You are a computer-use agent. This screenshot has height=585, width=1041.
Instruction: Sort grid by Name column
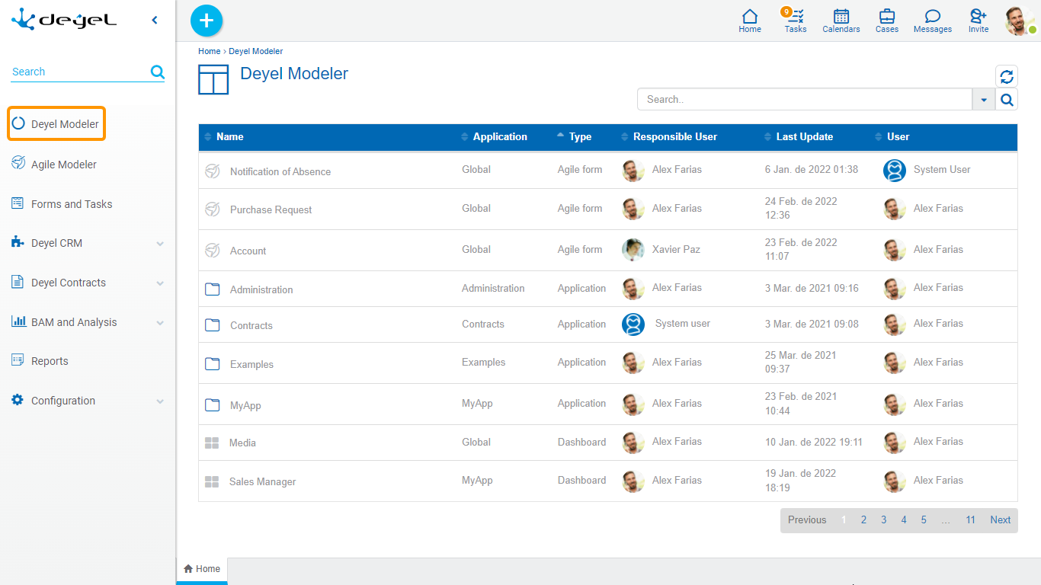229,137
